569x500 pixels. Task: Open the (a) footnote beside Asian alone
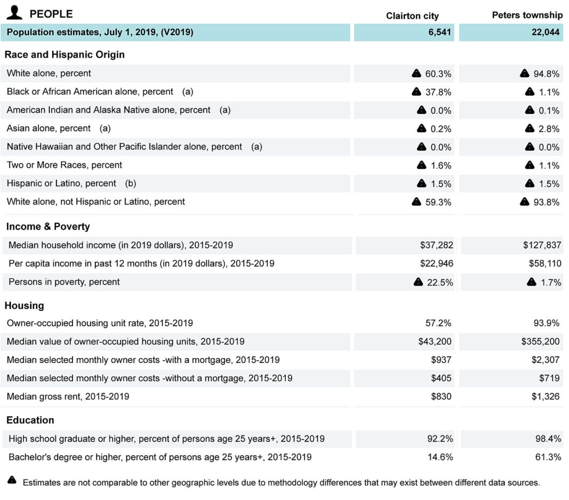(x=105, y=128)
